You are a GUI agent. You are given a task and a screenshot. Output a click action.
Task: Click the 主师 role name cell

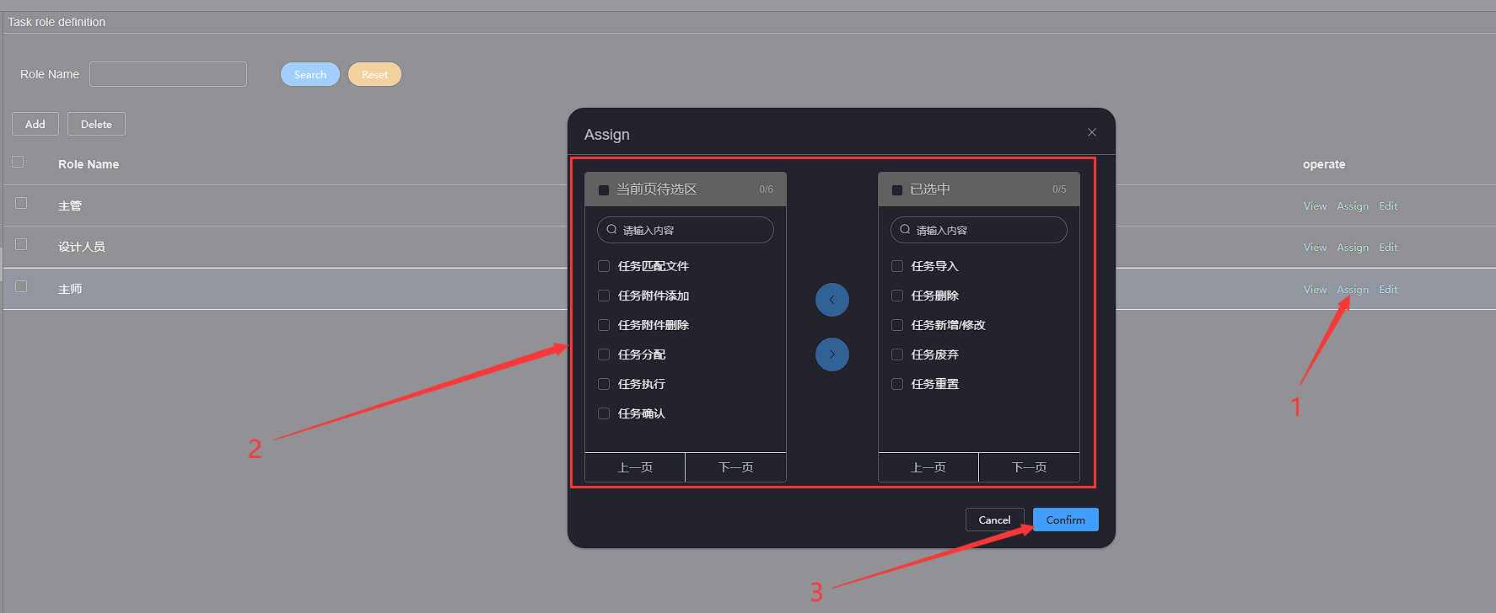(70, 289)
